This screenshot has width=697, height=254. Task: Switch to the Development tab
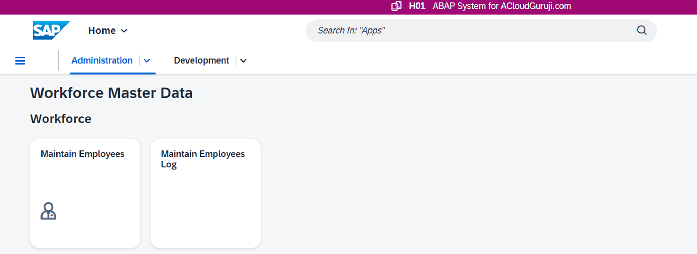201,60
